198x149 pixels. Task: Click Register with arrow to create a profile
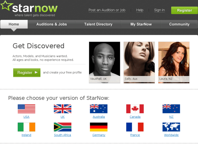pyautogui.click(x=27, y=73)
